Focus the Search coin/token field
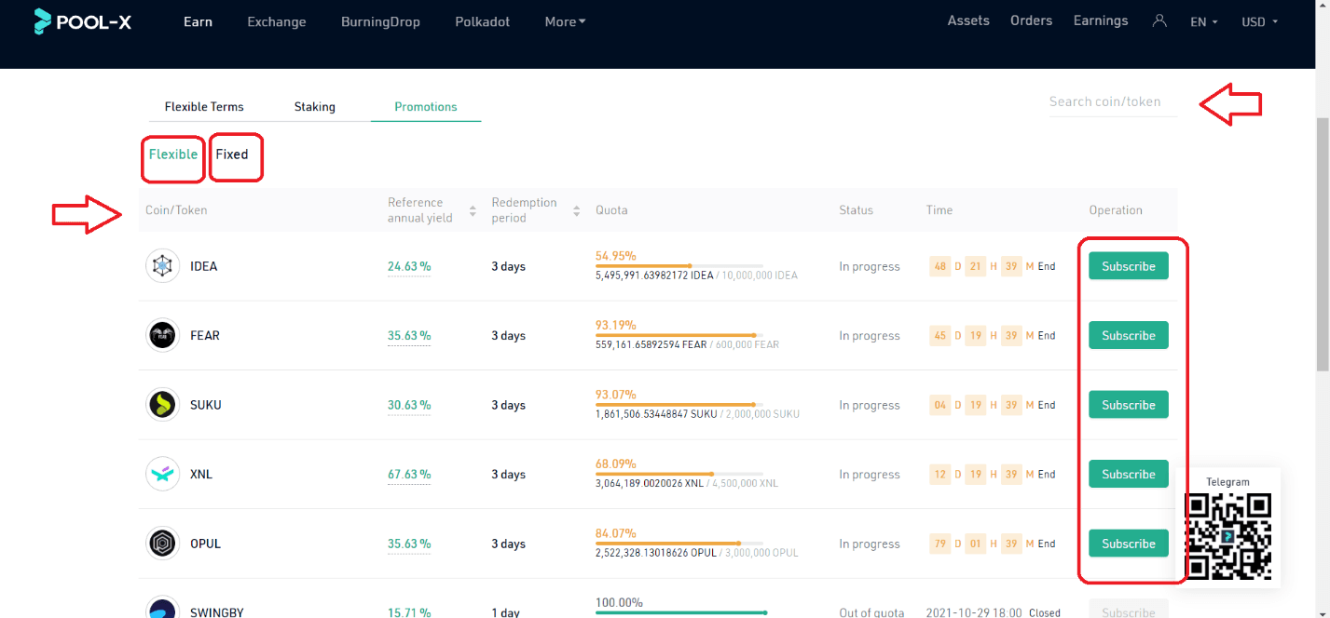 1113,101
